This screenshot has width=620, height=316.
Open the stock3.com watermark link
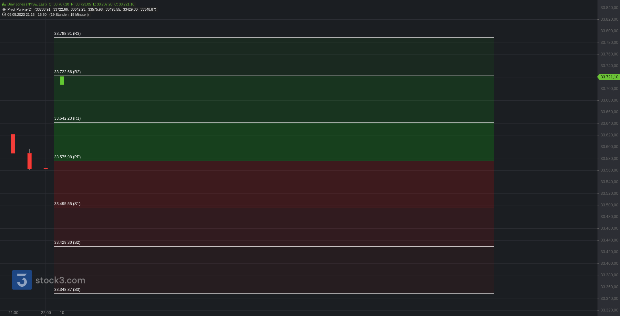point(60,280)
